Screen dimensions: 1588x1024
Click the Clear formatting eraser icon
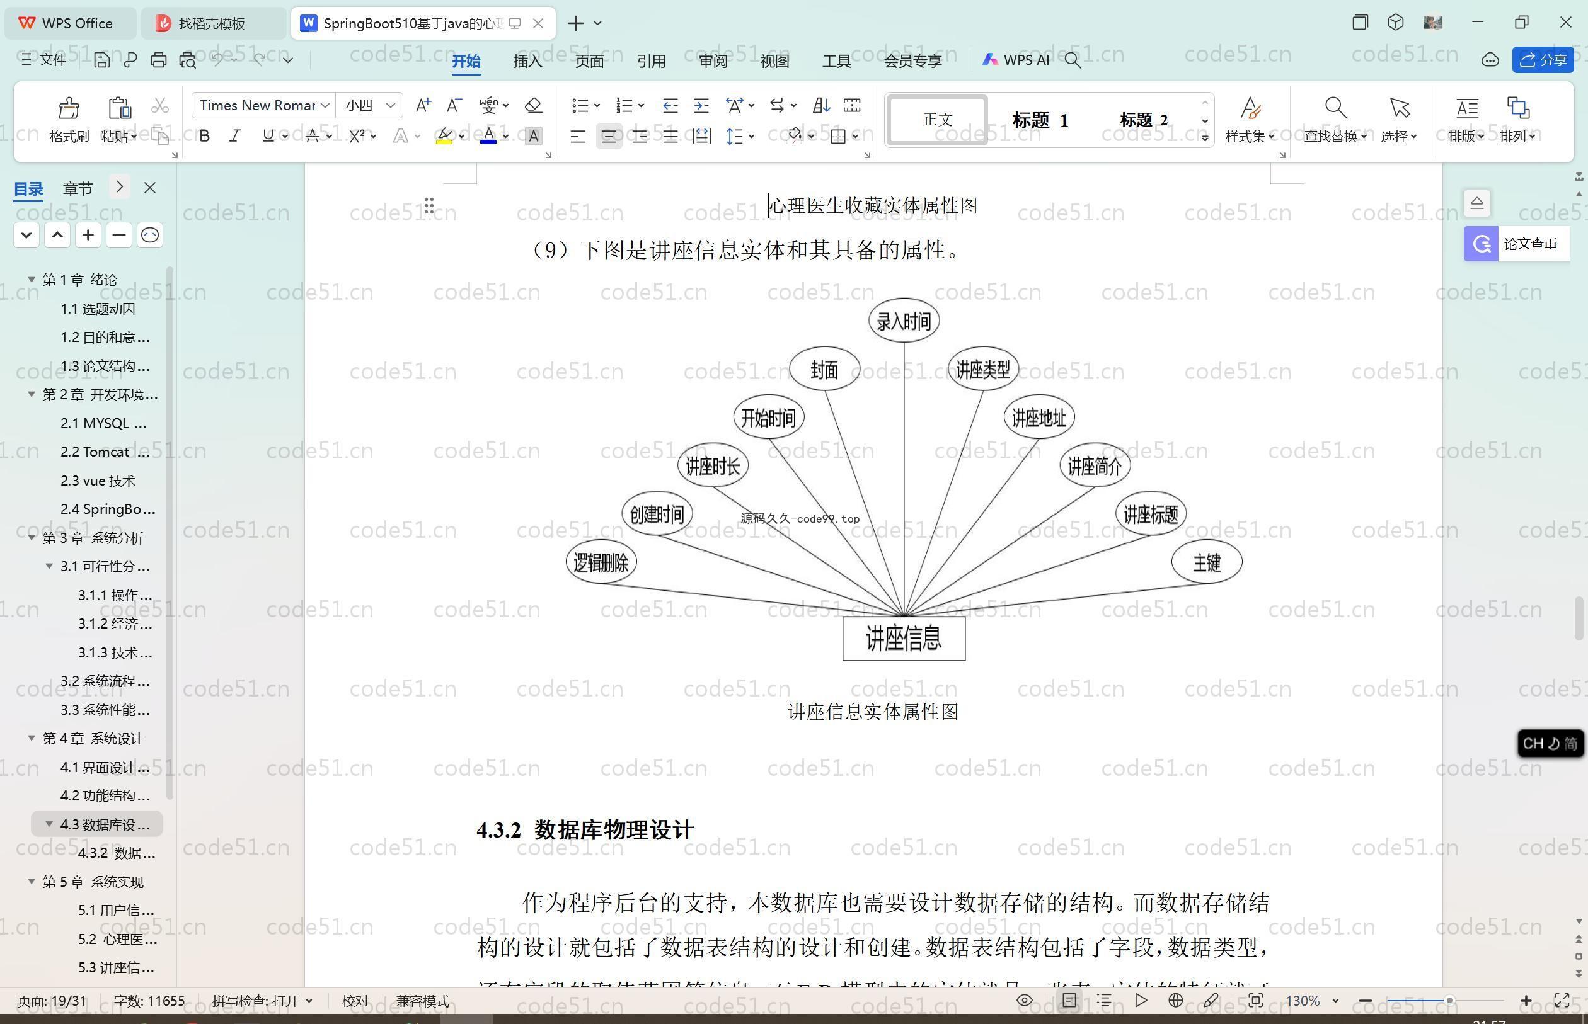coord(533,105)
